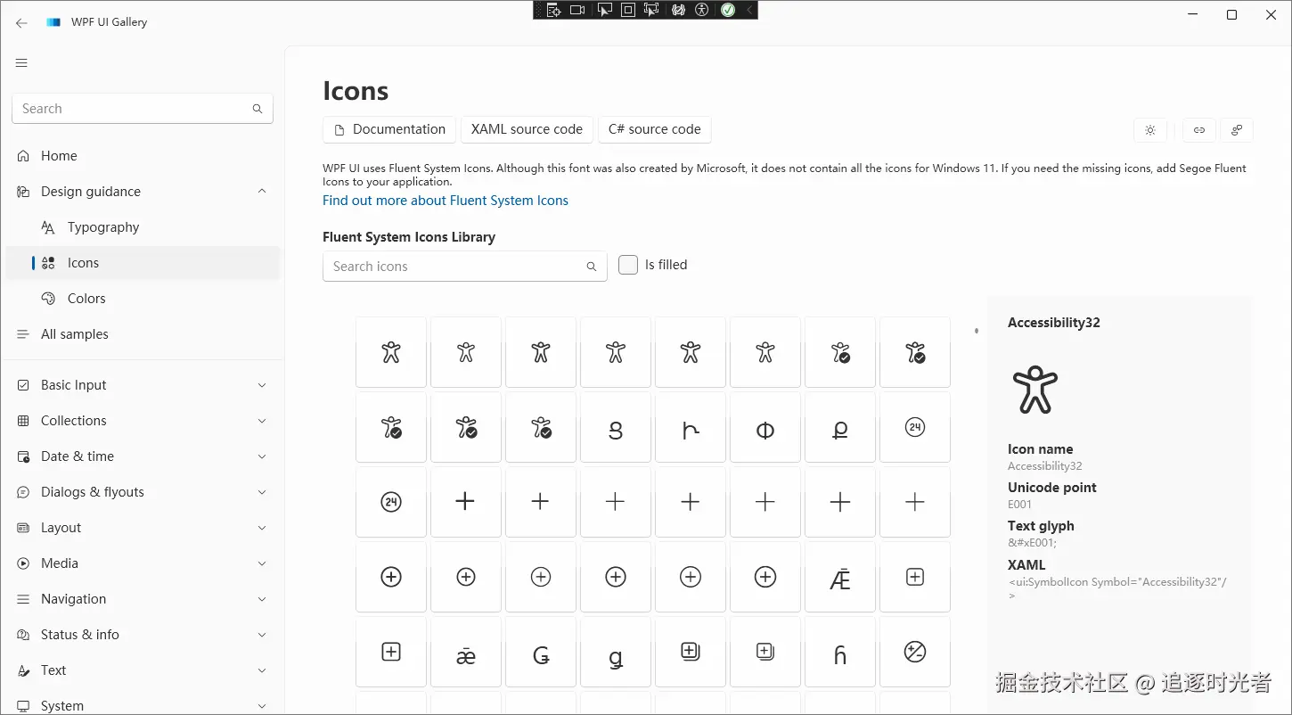This screenshot has width=1292, height=715.
Task: Expand Date & time section chevron
Action: click(262, 456)
